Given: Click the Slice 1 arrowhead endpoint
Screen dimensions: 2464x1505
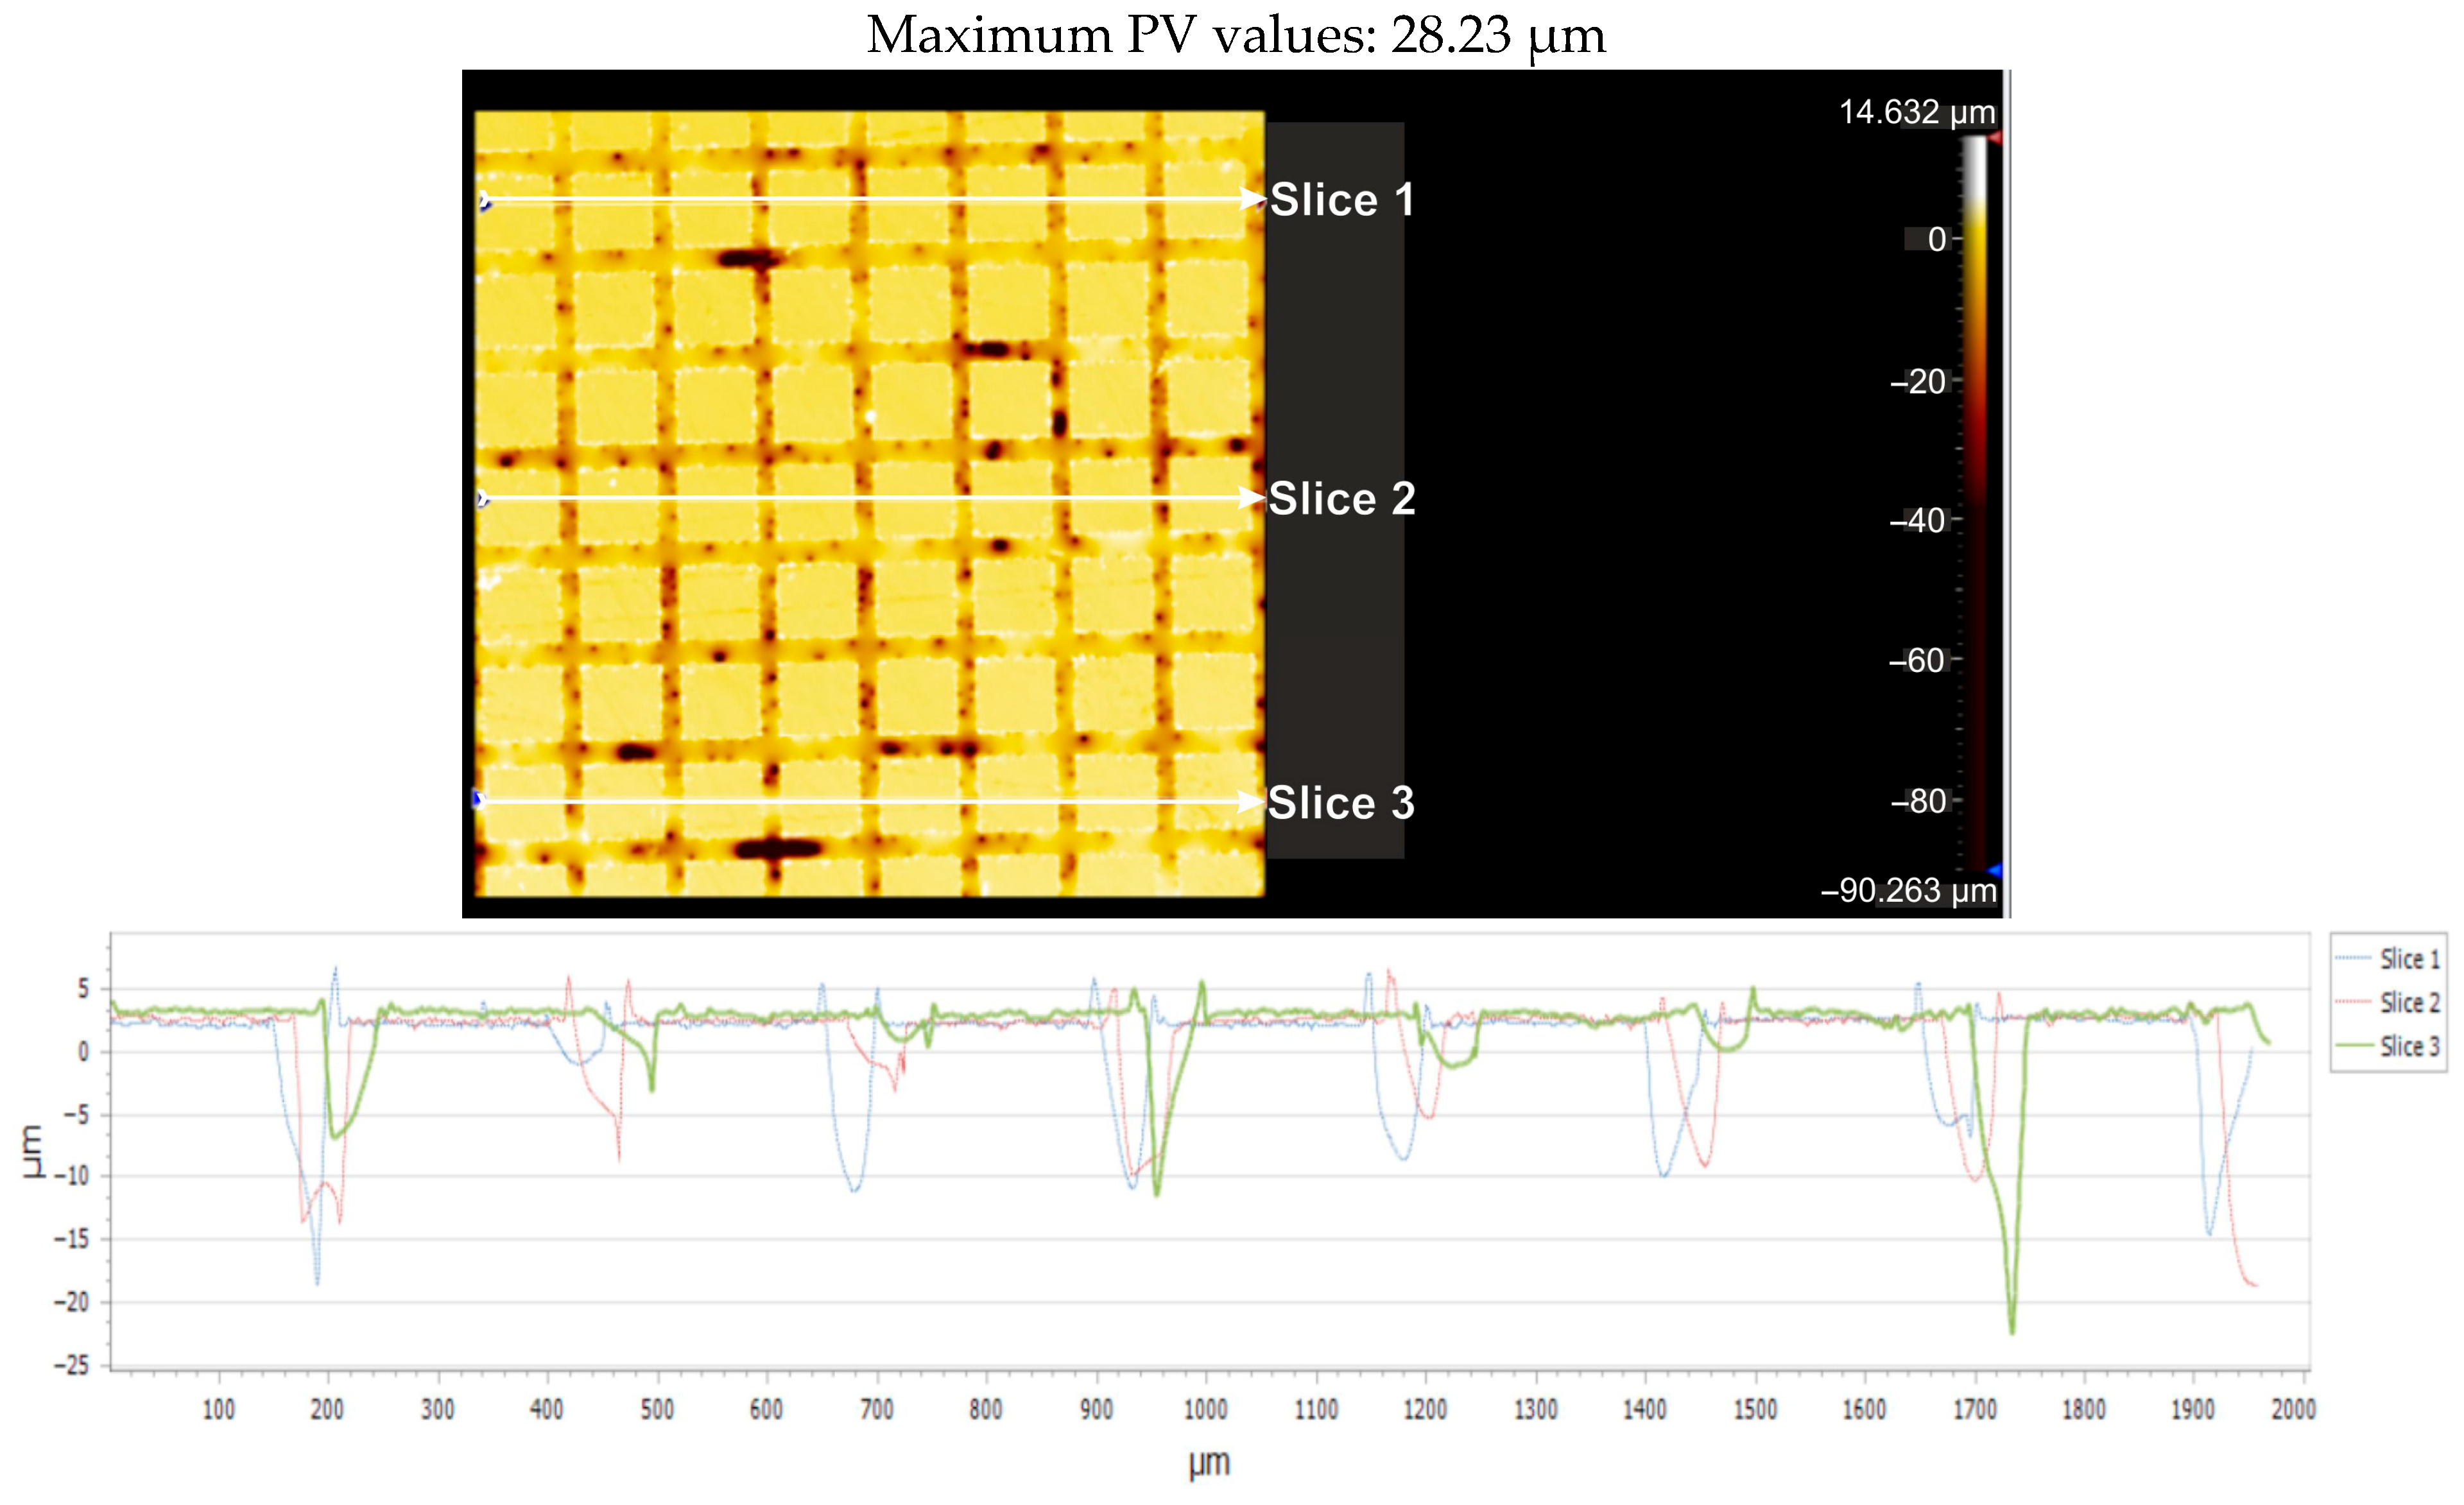Looking at the screenshot, I should (x=1253, y=199).
